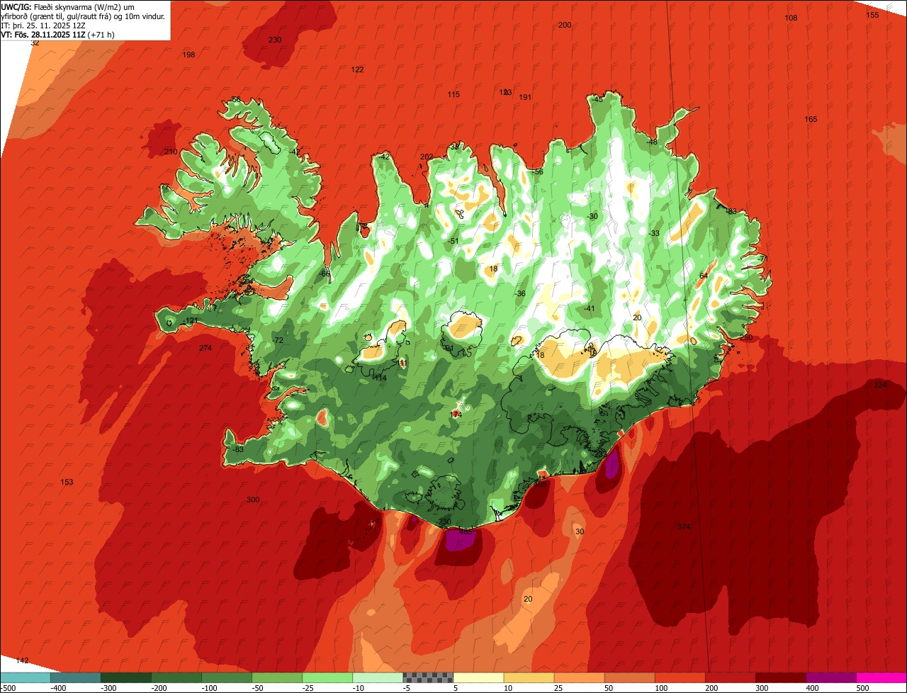Click the orange legend swatch between 25 and 50
The image size is (907, 693).
(x=579, y=677)
